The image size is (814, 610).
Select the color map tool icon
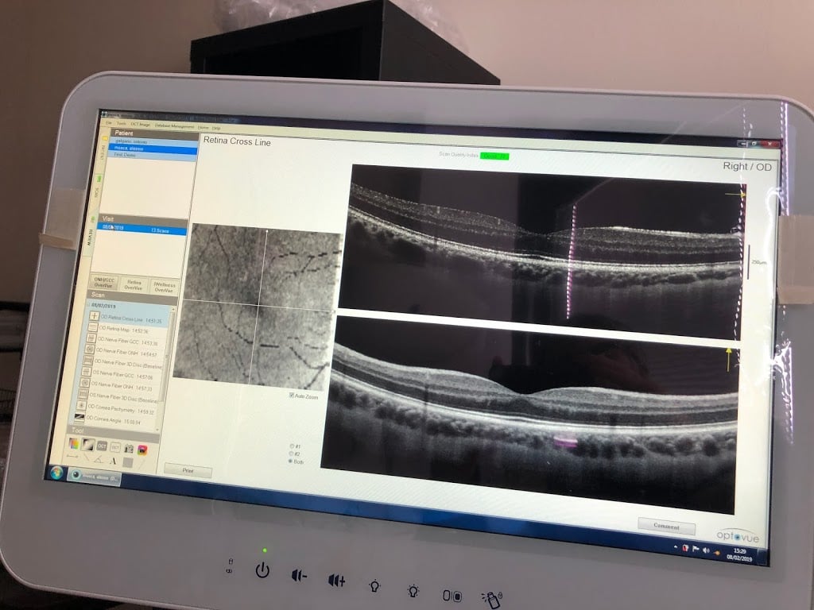tap(74, 443)
